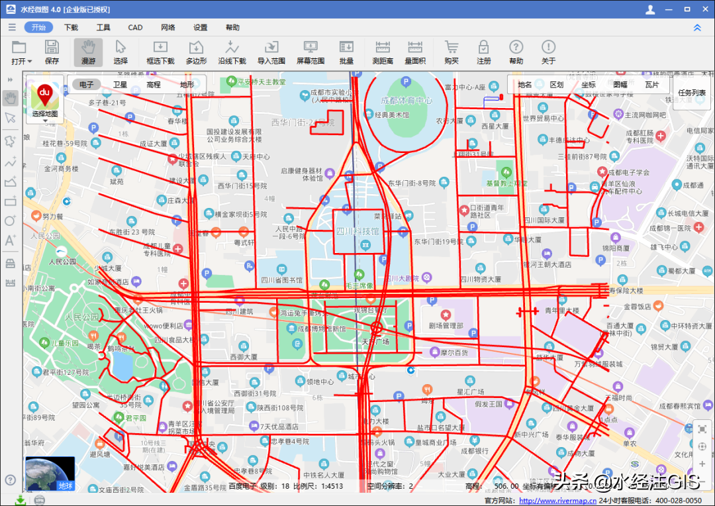This screenshot has height=506, width=715.
Task: Open the 区划 district option
Action: pos(557,85)
